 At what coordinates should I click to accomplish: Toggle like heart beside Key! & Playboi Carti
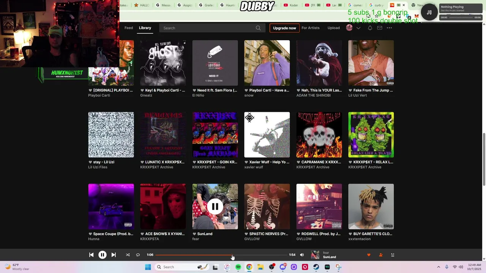click(142, 90)
